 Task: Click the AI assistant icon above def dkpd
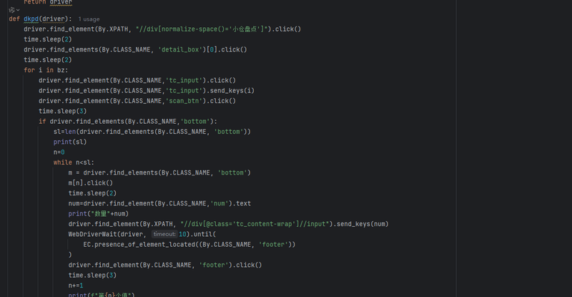tap(11, 10)
